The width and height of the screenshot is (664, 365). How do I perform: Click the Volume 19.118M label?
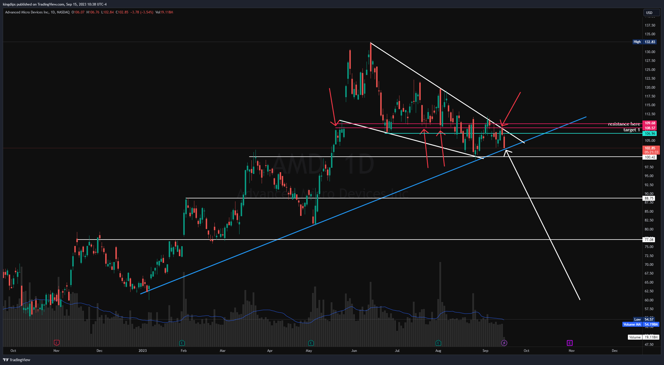pyautogui.click(x=644, y=337)
